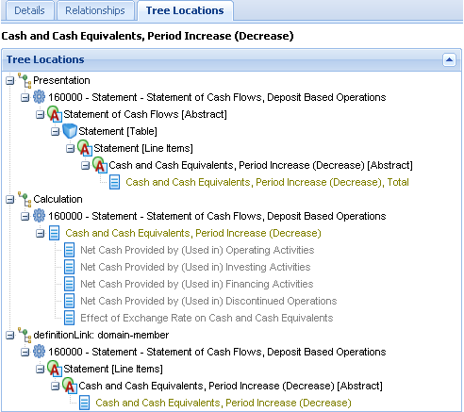The width and height of the screenshot is (464, 412).
Task: Click abstract icon of Presentation Statement [Line Items]
Action: point(85,148)
